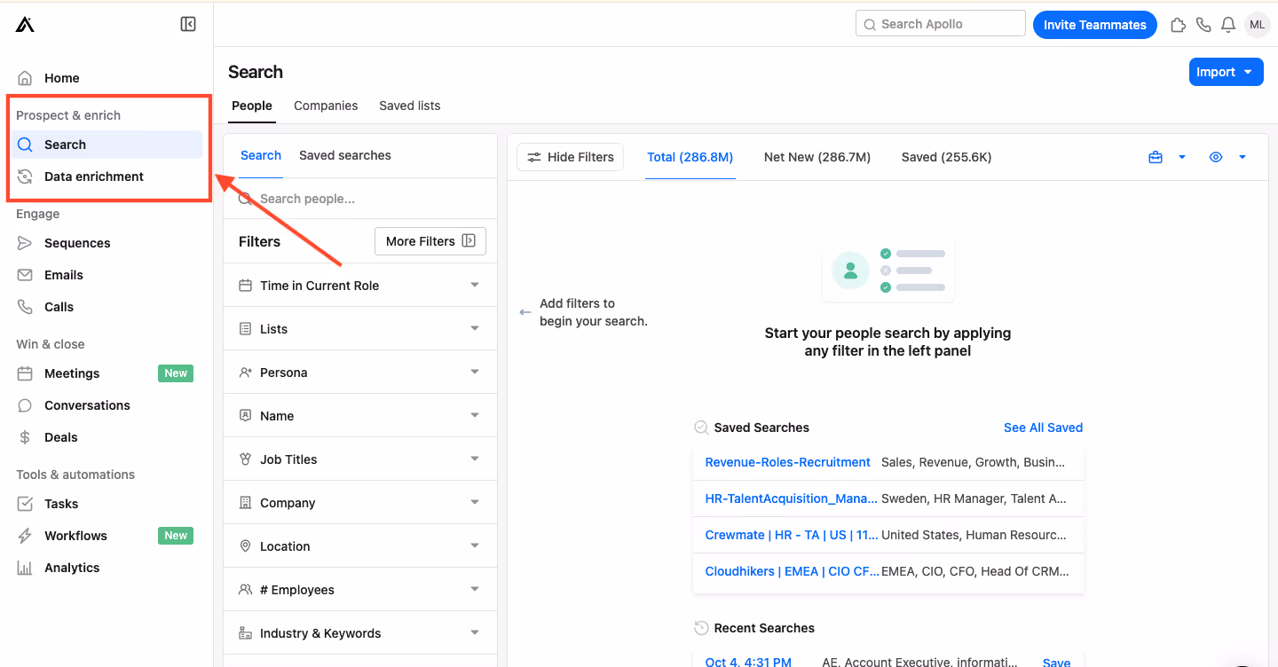
Task: Expand the Name filter
Action: [x=360, y=416]
